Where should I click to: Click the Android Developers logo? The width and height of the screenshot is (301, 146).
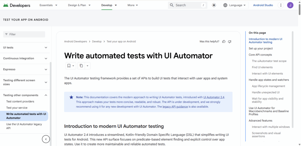17,5
